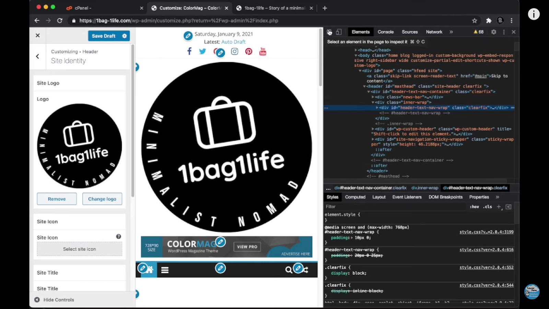
Task: Collapse the div#page tree node
Action: (360, 70)
